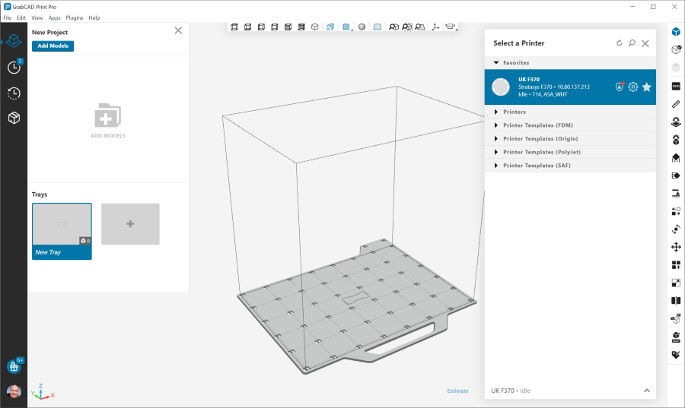Click the cube with checkmark analysis icon
Image resolution: width=685 pixels, height=408 pixels.
coord(676,49)
